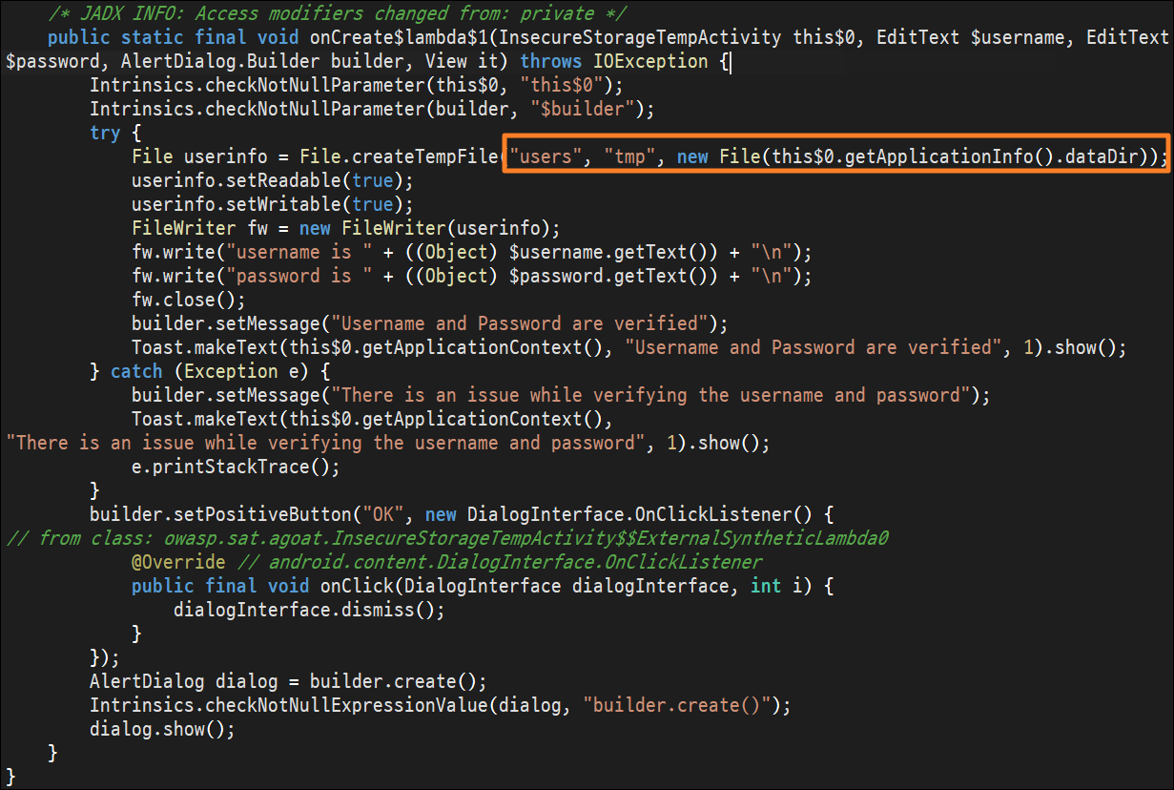Click the "tmp" string argument

630,156
